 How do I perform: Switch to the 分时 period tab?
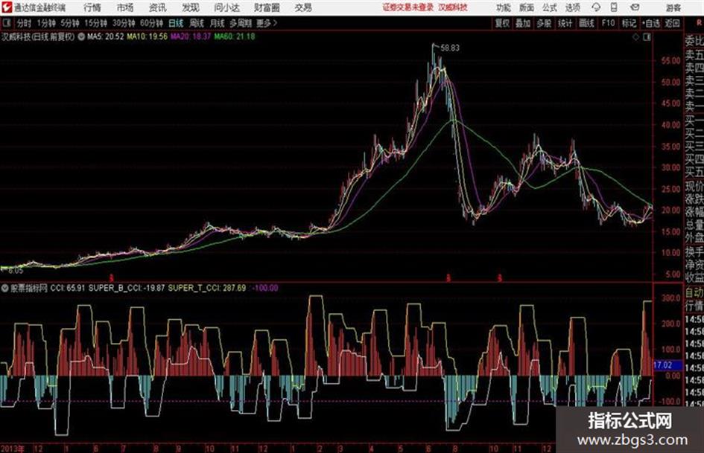[x=24, y=23]
